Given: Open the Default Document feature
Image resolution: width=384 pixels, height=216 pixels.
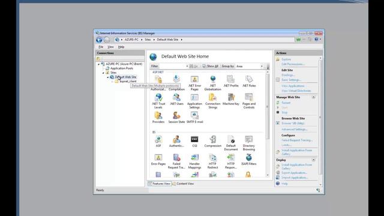Looking at the screenshot, I should [230, 143].
